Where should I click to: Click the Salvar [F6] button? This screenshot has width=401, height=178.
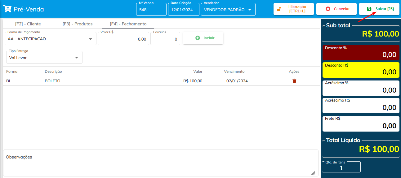click(x=379, y=9)
